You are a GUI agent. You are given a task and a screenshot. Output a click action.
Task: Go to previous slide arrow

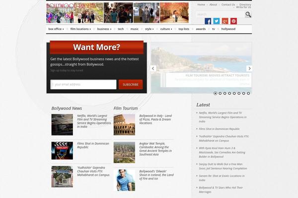pos(153,68)
